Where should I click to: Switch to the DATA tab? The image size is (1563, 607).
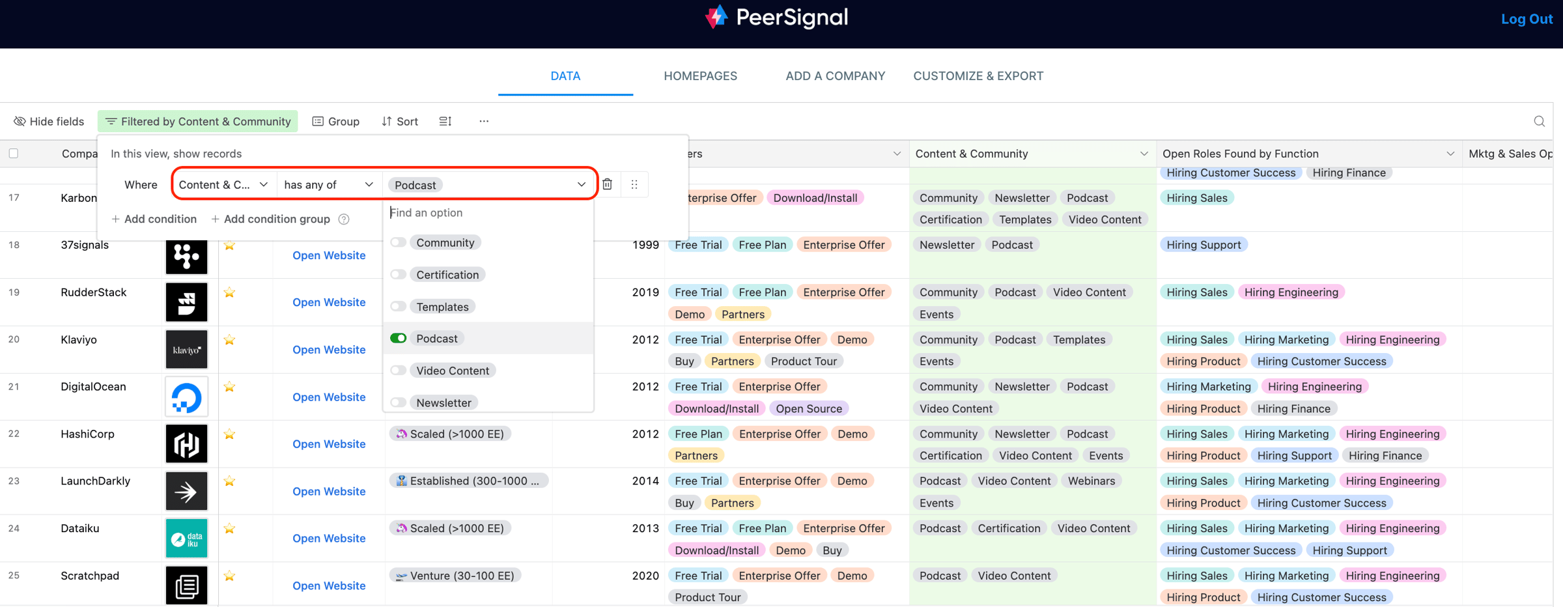[x=565, y=76]
